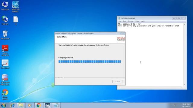The width and height of the screenshot is (193, 108).
Task: Switch to the installer taskbar item
Action: click(x=48, y=105)
